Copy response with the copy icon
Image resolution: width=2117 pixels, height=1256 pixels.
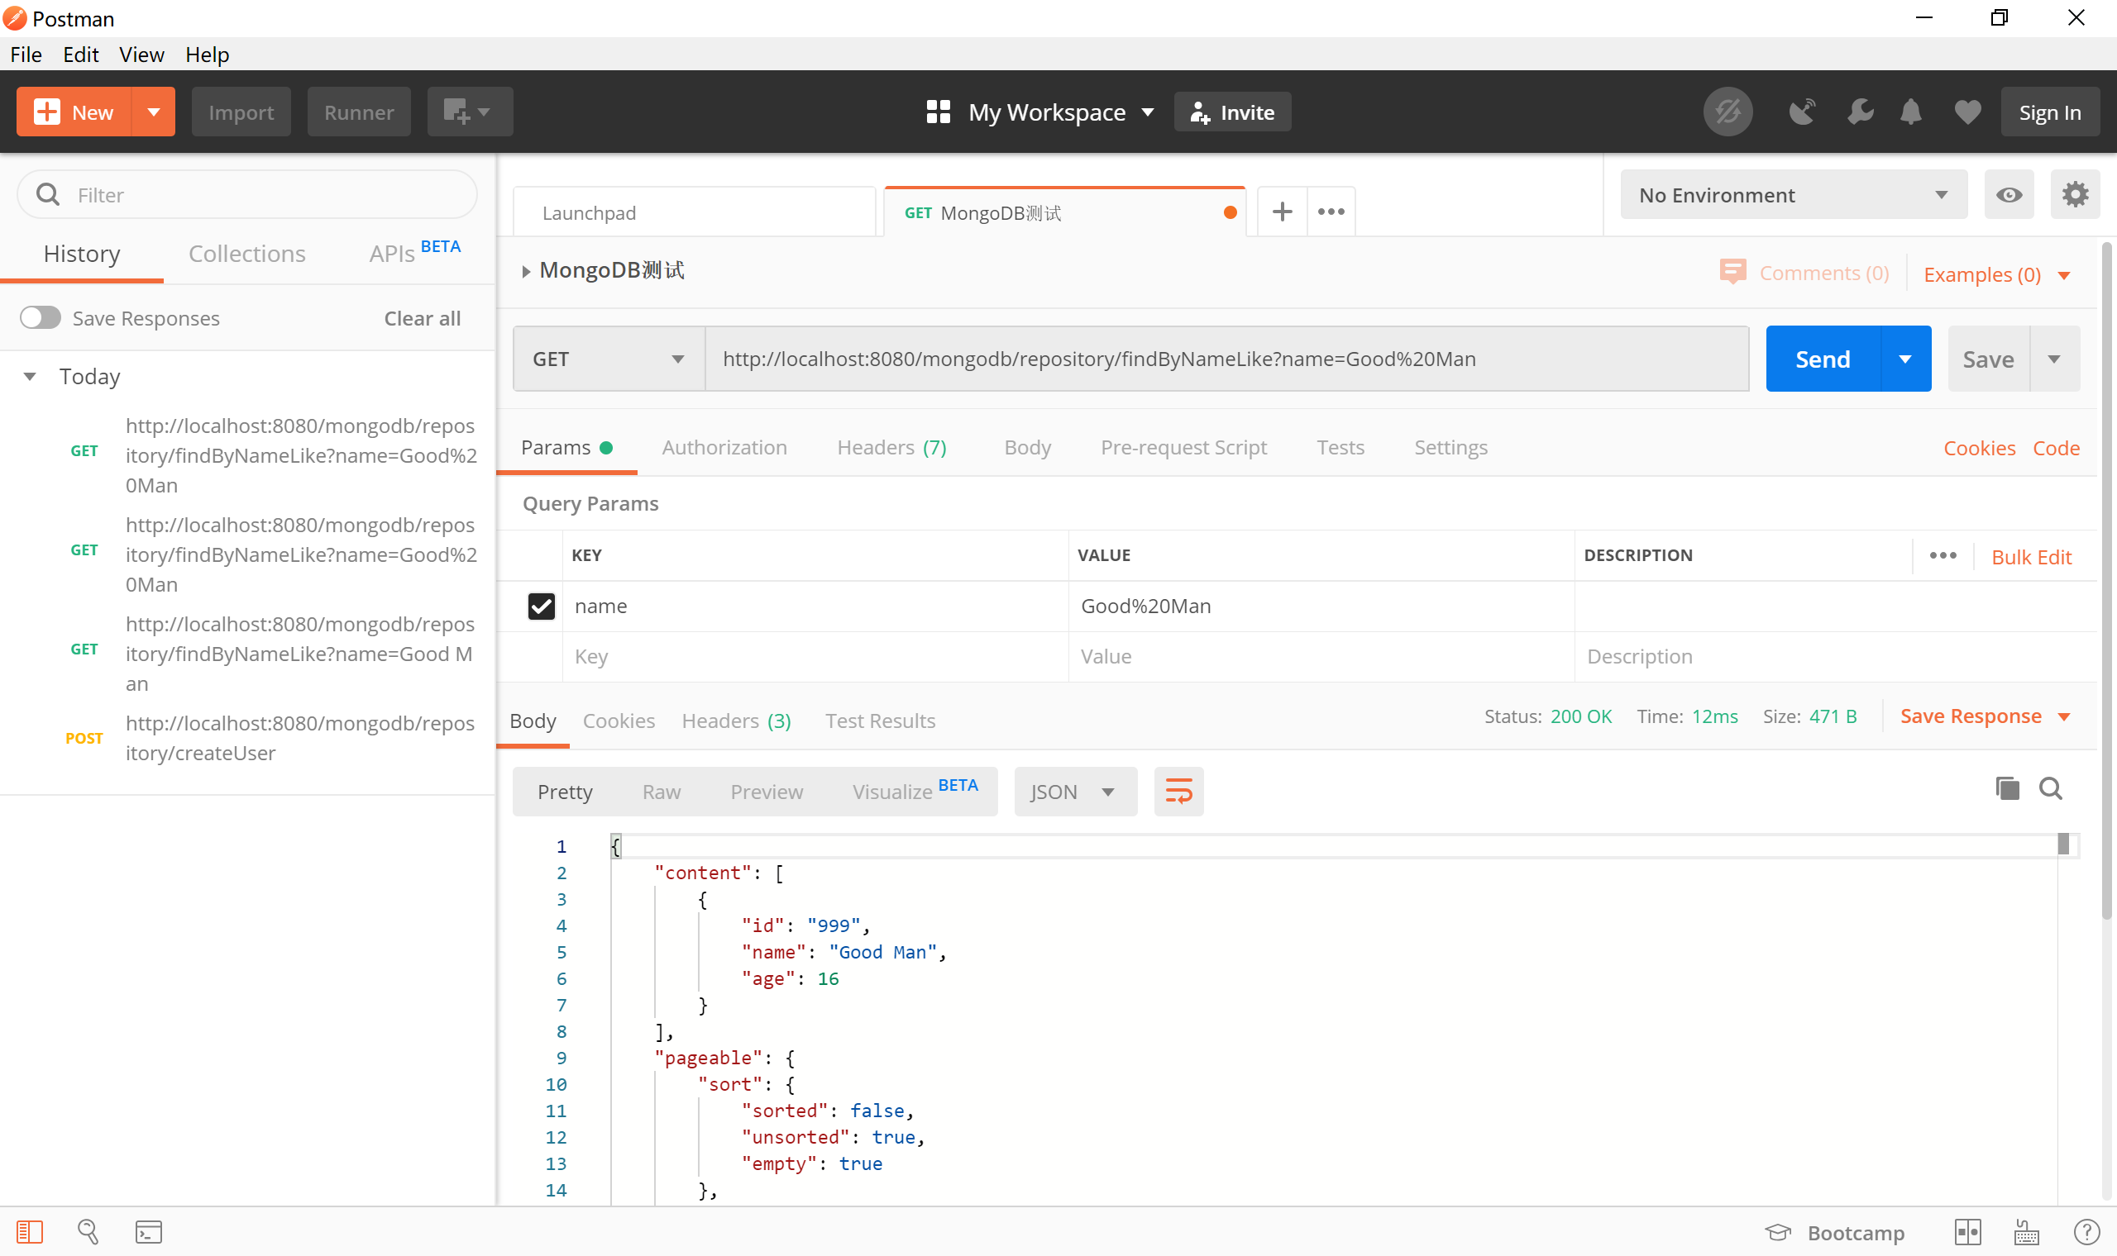(2007, 789)
